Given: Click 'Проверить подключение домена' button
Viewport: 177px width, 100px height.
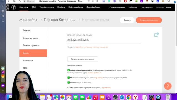Looking at the screenshot, I should tap(83, 59).
